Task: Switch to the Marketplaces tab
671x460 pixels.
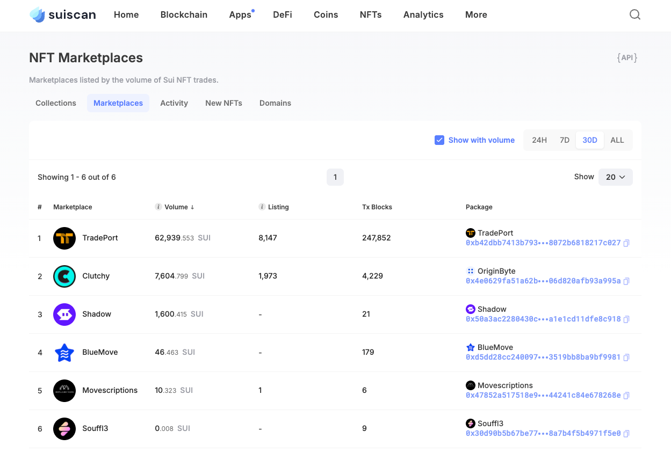Action: coord(118,103)
